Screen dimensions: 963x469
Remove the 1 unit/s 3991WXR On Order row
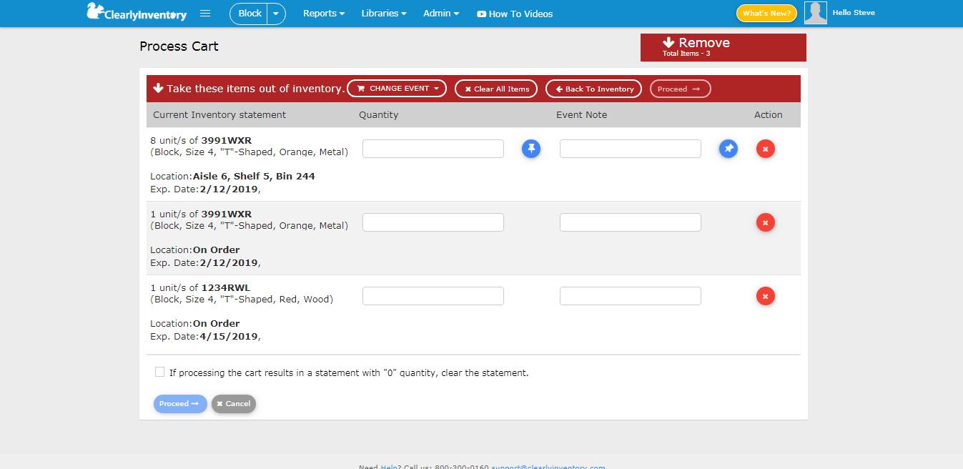pyautogui.click(x=766, y=222)
